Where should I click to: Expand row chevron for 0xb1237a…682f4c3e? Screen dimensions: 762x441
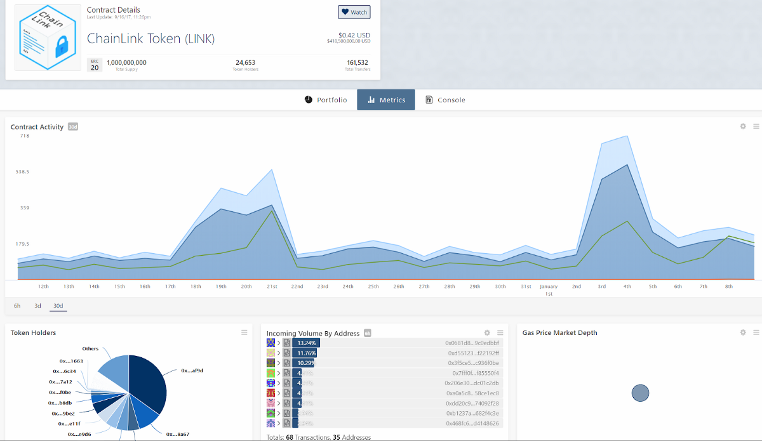coord(279,413)
